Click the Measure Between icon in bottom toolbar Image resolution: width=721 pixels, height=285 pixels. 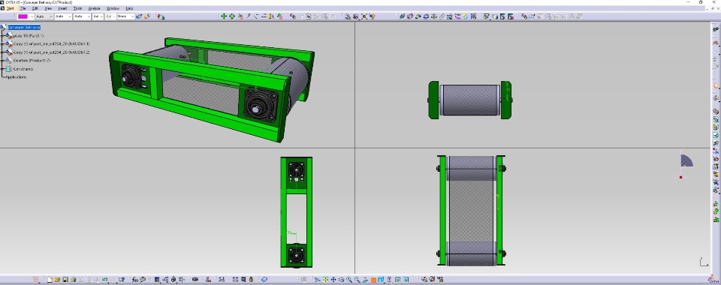point(235,279)
